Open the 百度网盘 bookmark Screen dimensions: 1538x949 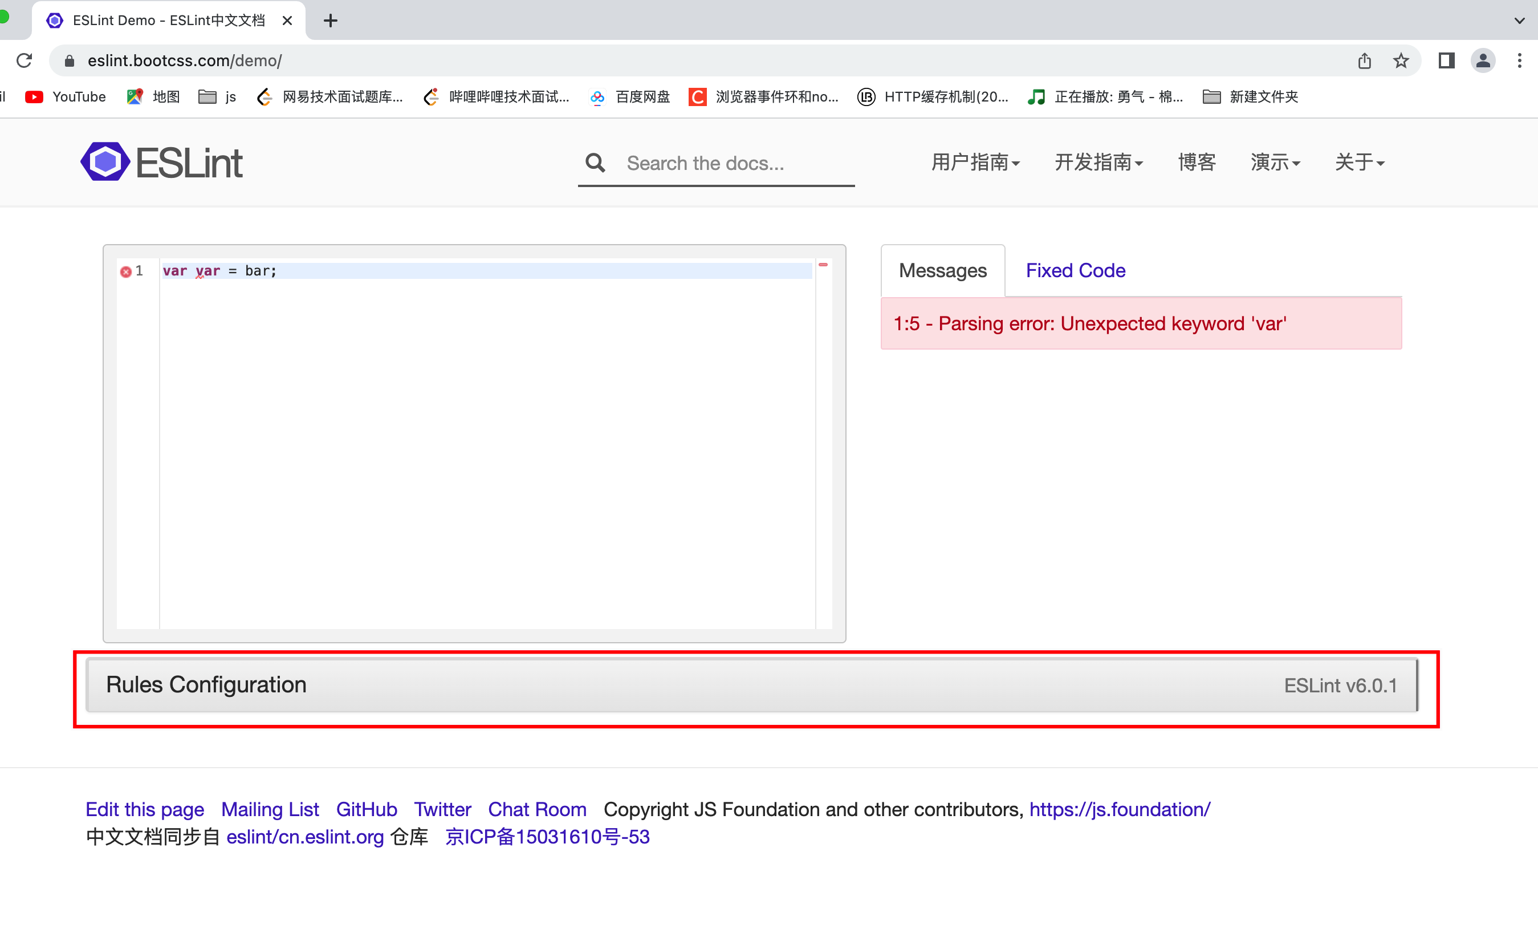(x=630, y=96)
